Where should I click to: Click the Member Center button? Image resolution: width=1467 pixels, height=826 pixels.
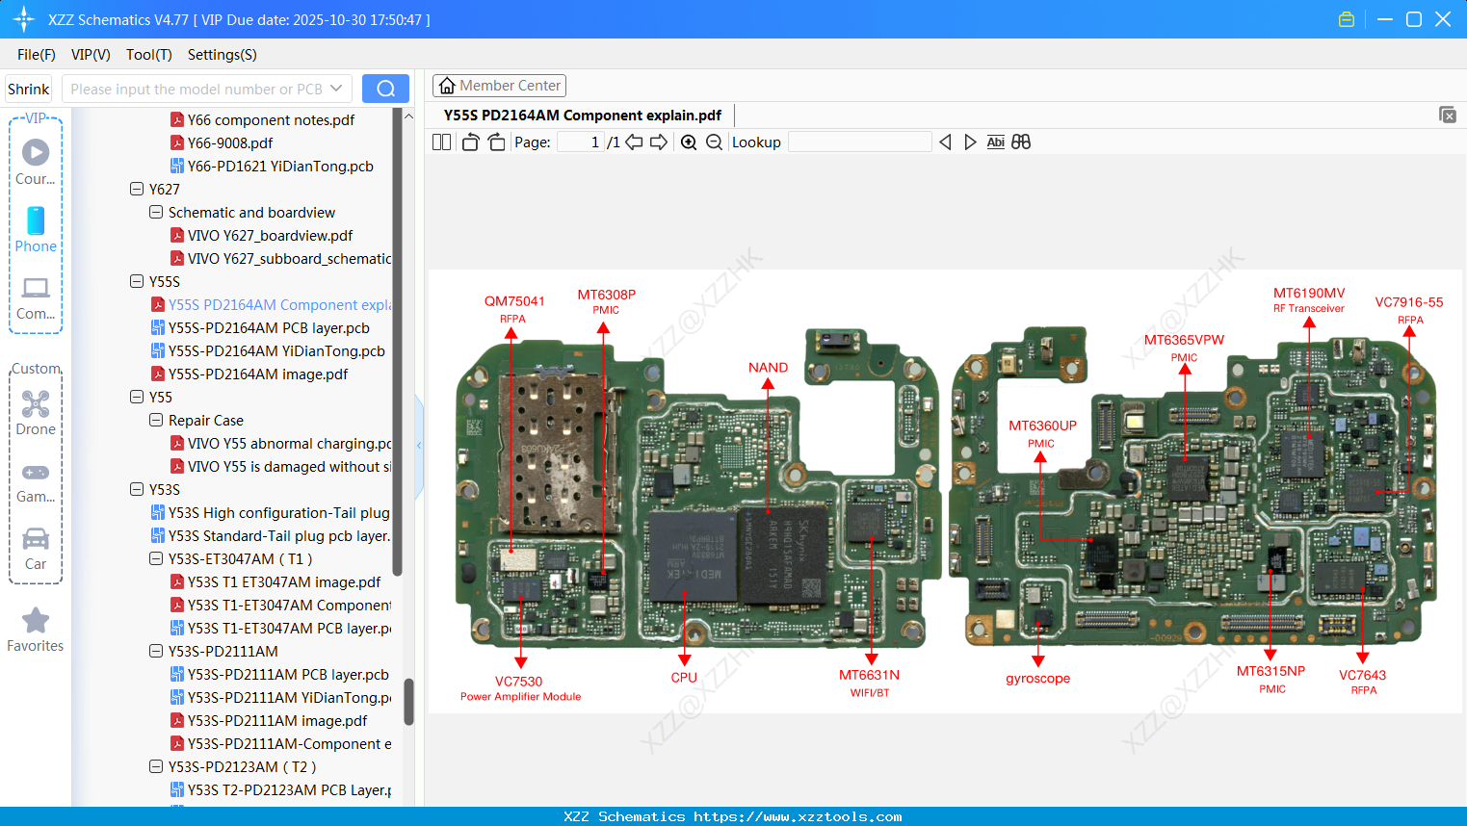click(499, 85)
